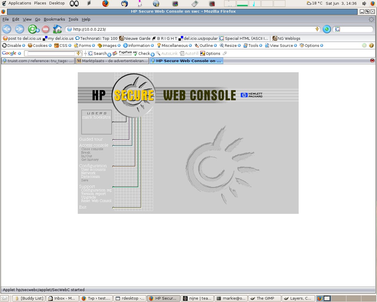Open the File menu
The image size is (377, 302).
point(6,19)
